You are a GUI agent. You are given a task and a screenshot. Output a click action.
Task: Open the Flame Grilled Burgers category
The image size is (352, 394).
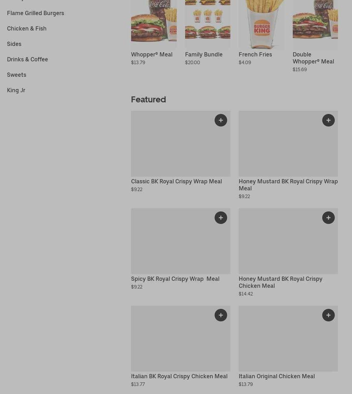[35, 13]
